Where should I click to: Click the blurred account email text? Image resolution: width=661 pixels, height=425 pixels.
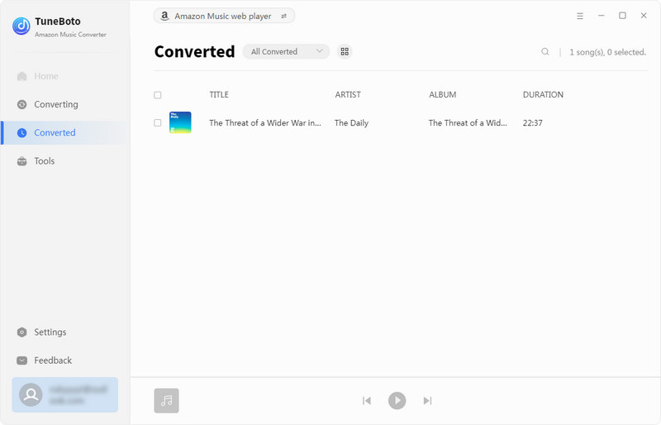coord(78,394)
